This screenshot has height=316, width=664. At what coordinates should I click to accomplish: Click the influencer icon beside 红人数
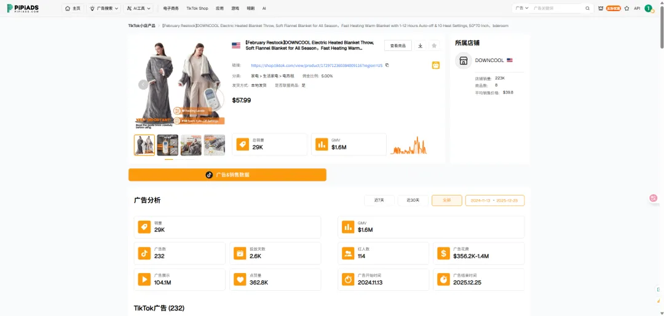348,253
